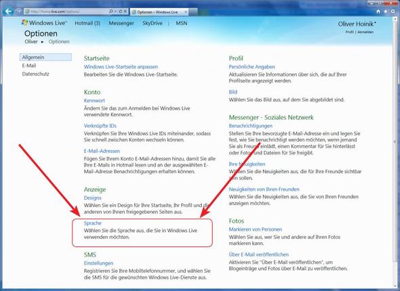The width and height of the screenshot is (400, 291).
Task: Select Allgemein in the left sidebar
Action: click(x=45, y=58)
